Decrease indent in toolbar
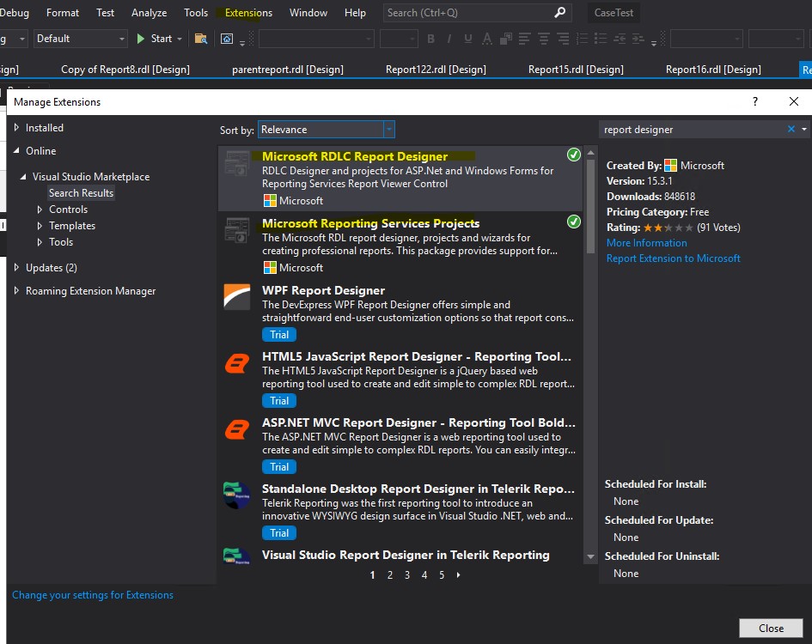 point(620,39)
